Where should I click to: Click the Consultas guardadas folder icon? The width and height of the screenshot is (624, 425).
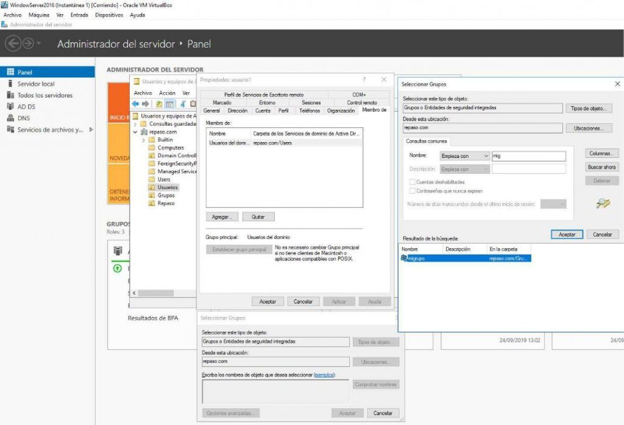[144, 124]
